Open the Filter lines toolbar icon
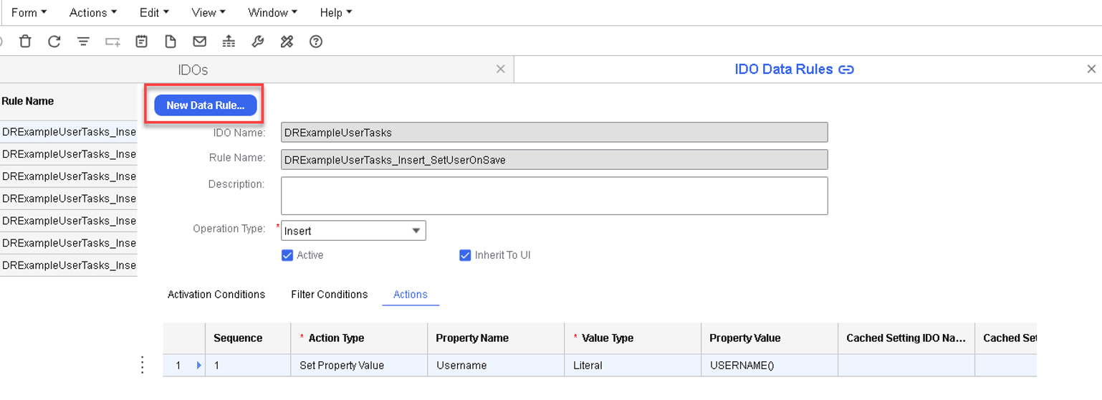This screenshot has height=400, width=1102. point(83,42)
